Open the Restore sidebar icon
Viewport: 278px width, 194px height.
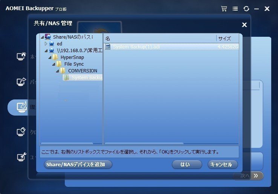[21, 107]
